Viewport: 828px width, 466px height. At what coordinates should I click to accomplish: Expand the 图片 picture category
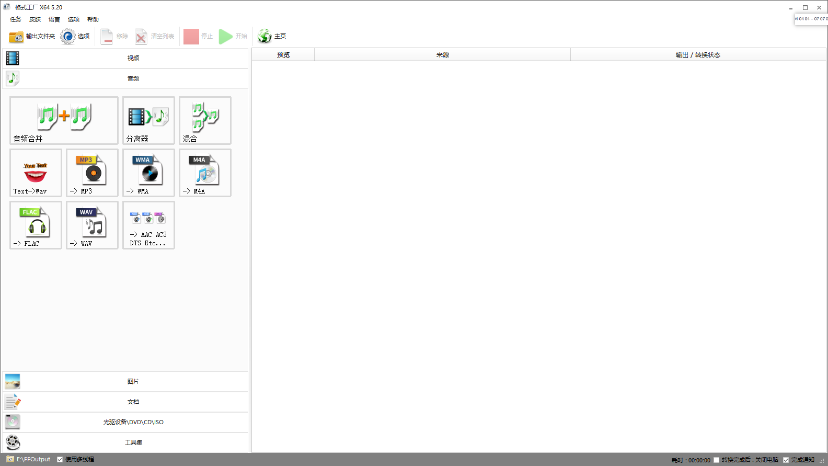tap(125, 381)
